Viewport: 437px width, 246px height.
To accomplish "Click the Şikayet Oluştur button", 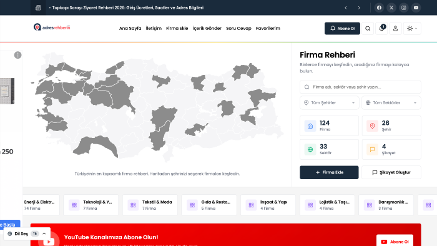I will coord(391,172).
